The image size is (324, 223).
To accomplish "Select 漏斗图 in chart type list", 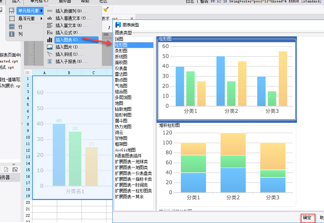I will click(134, 121).
